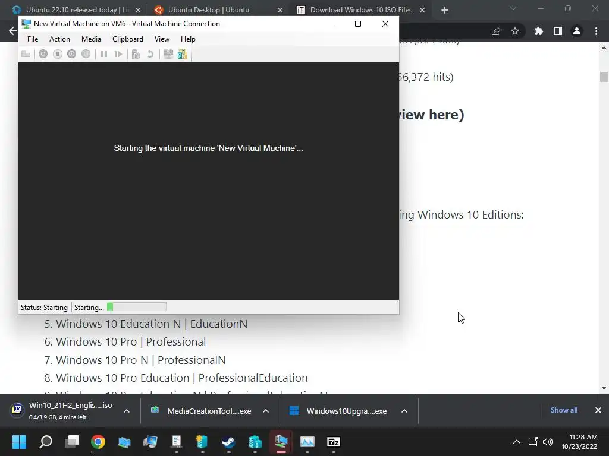Open Chrome profile avatar
609x456 pixels.
pyautogui.click(x=577, y=31)
